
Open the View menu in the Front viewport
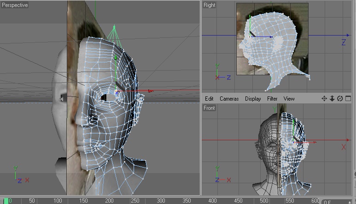point(289,99)
